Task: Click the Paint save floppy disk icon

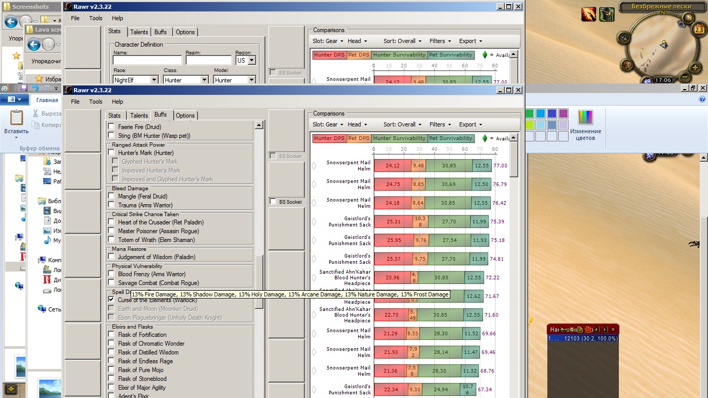Action: click(x=24, y=89)
